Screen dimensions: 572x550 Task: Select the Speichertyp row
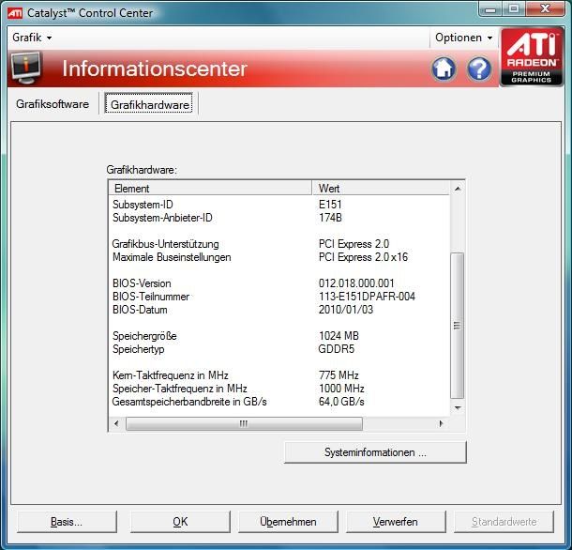(x=279, y=349)
